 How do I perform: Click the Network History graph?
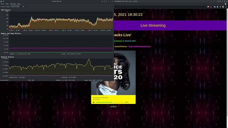[61, 67]
